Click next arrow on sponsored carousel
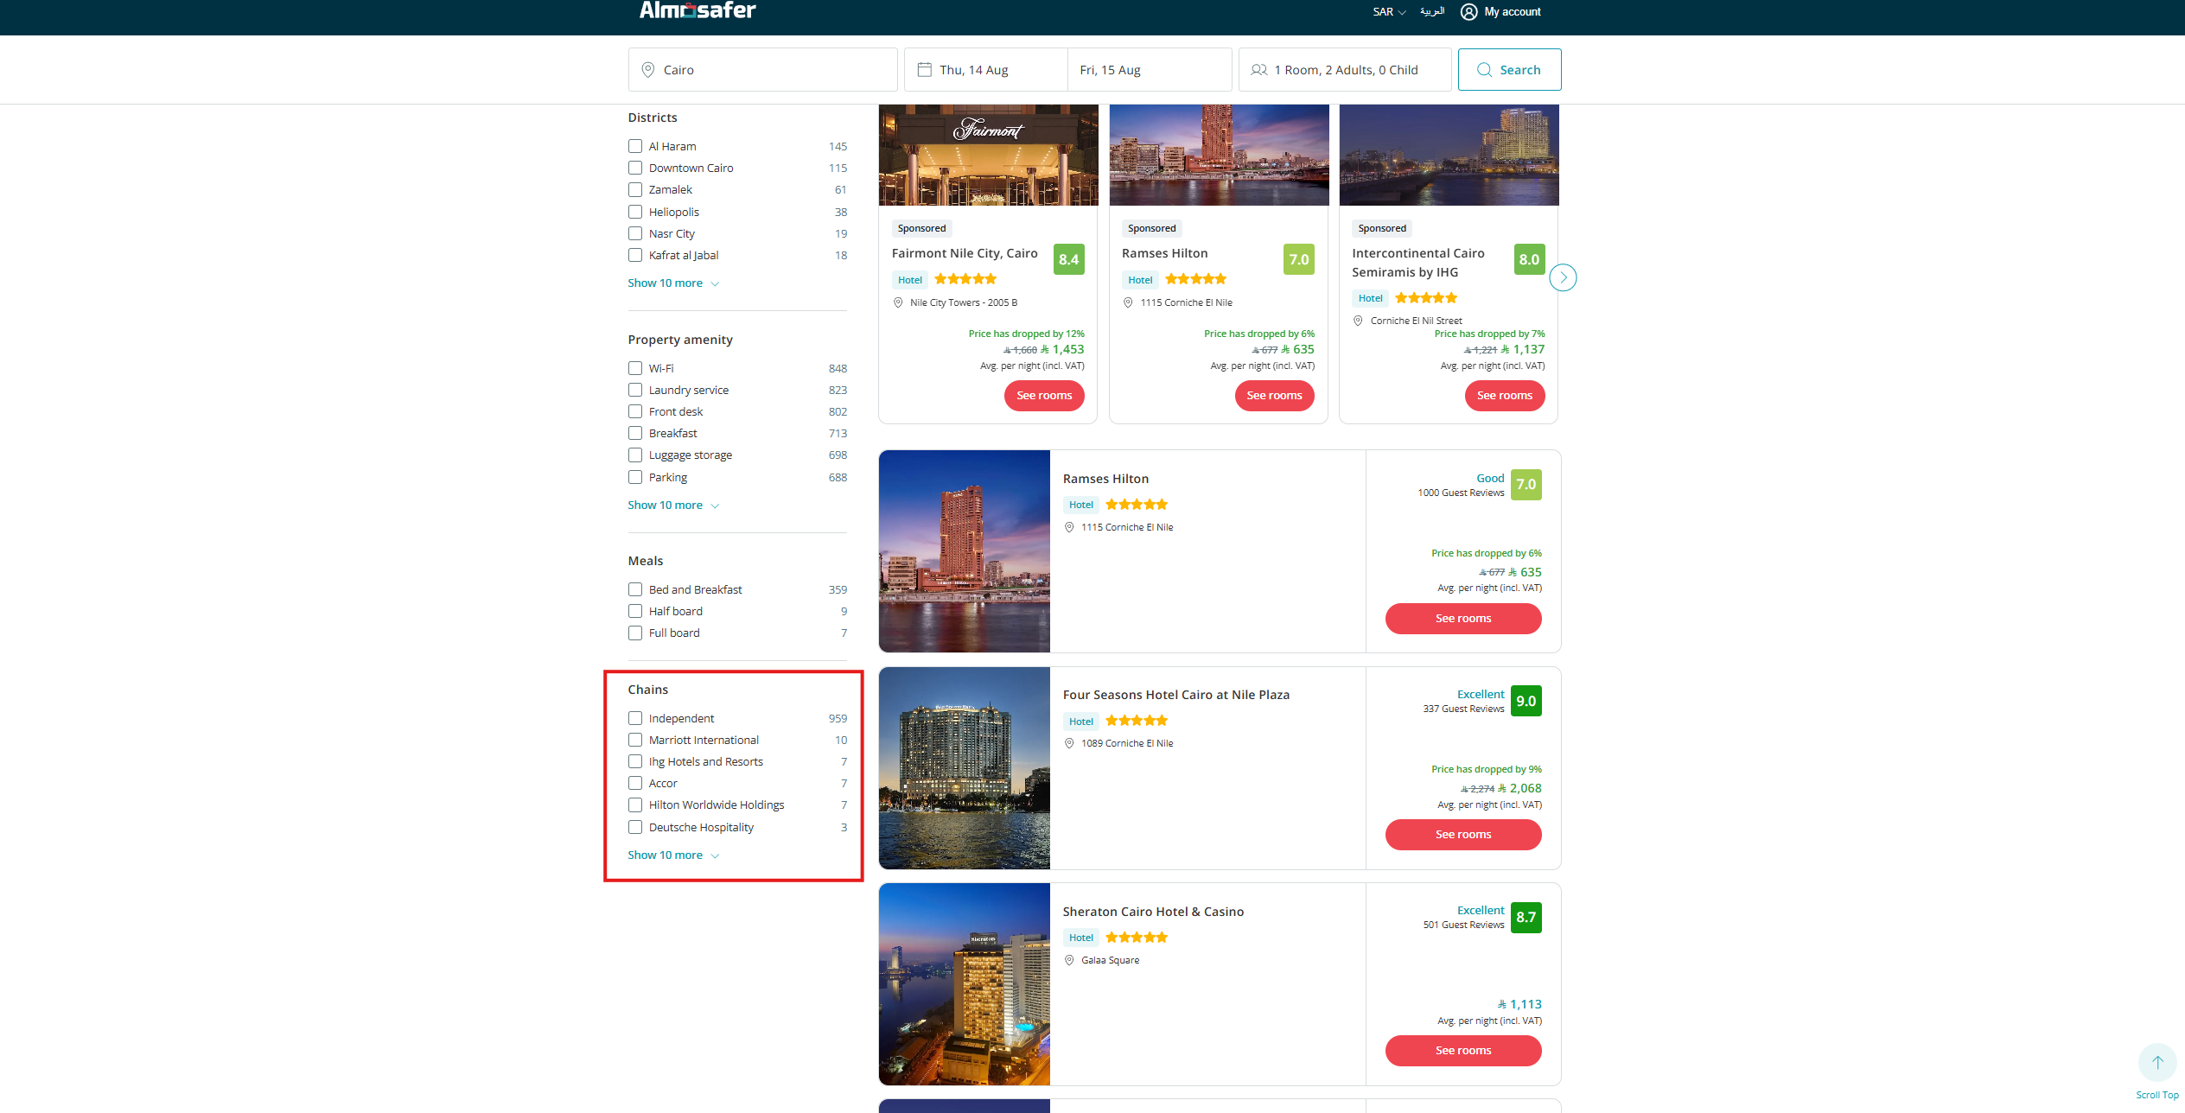This screenshot has height=1113, width=2185. [1563, 277]
